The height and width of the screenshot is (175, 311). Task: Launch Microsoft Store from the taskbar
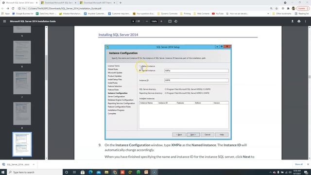coord(83,172)
